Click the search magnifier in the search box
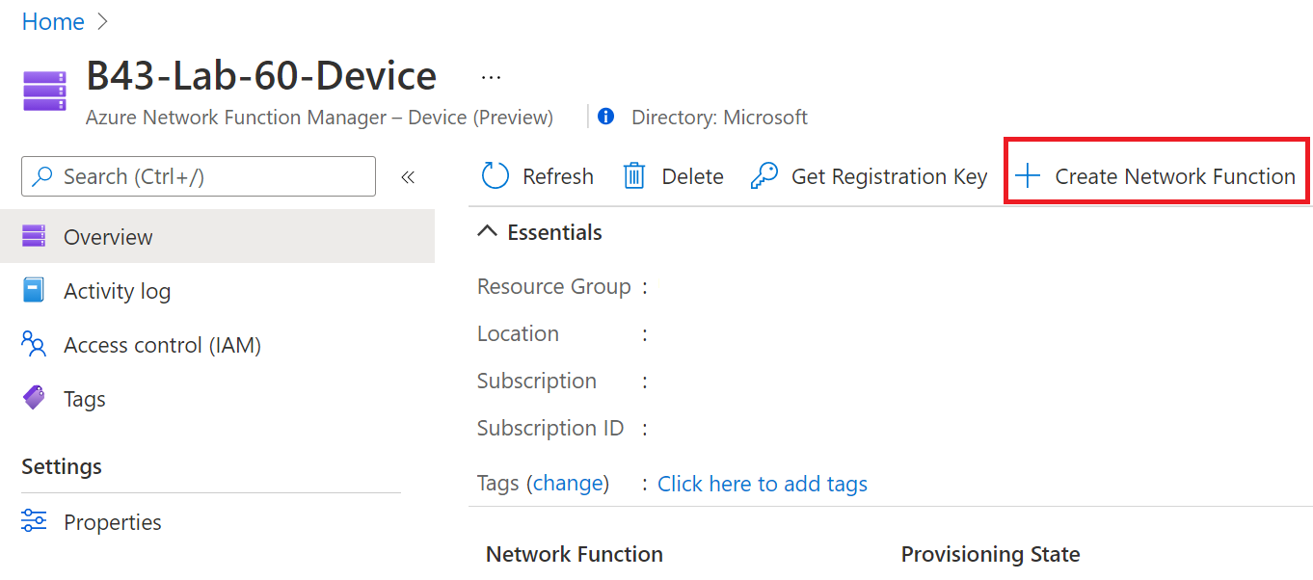This screenshot has width=1313, height=580. [45, 176]
